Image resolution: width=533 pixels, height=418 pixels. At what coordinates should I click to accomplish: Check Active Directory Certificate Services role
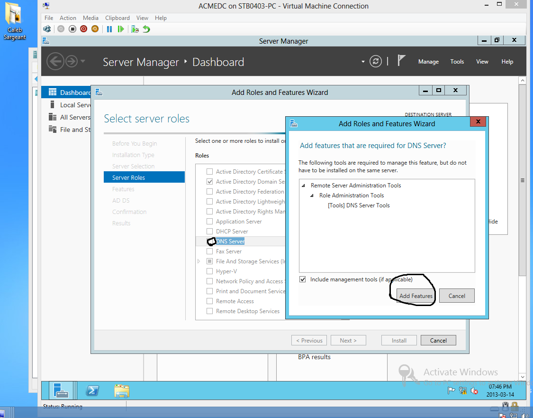pyautogui.click(x=210, y=172)
